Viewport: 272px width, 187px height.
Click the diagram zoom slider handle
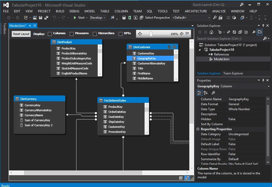[151, 34]
